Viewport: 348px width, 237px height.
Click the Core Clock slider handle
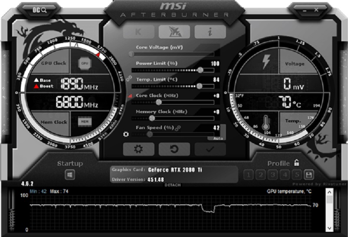tap(158, 102)
